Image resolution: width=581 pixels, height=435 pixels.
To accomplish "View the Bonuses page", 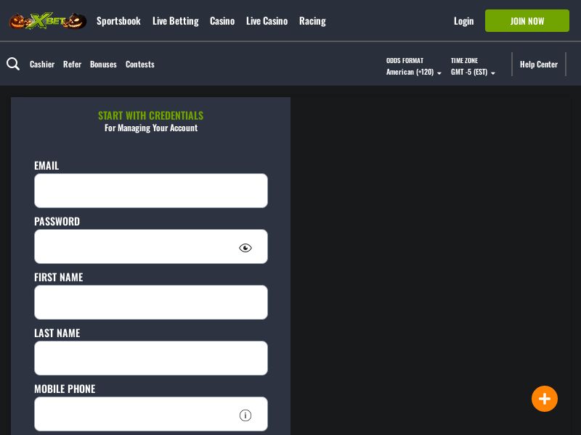I will (103, 65).
